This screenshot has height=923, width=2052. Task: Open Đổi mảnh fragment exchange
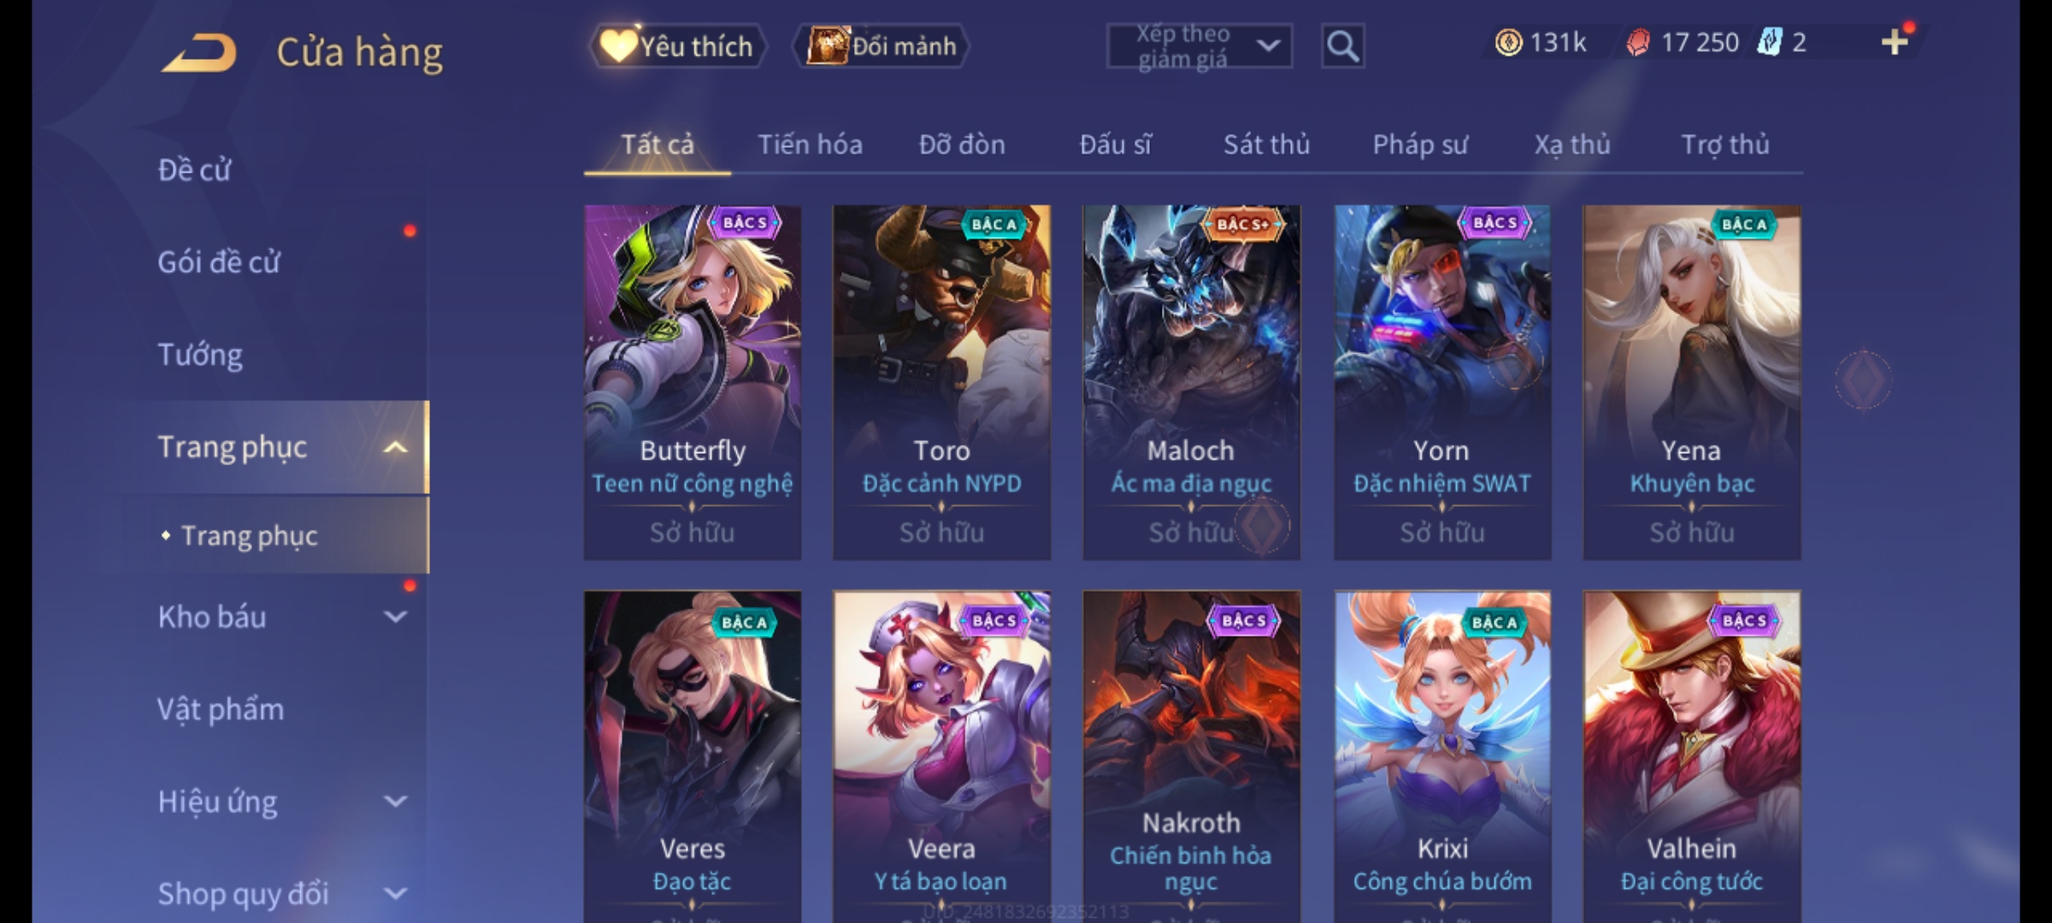coord(882,46)
